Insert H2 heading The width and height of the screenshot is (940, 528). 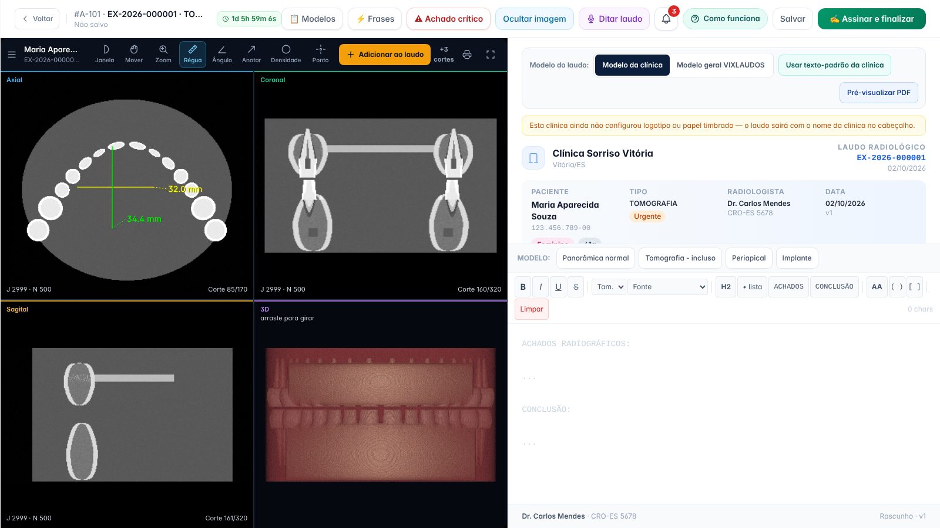coord(726,287)
